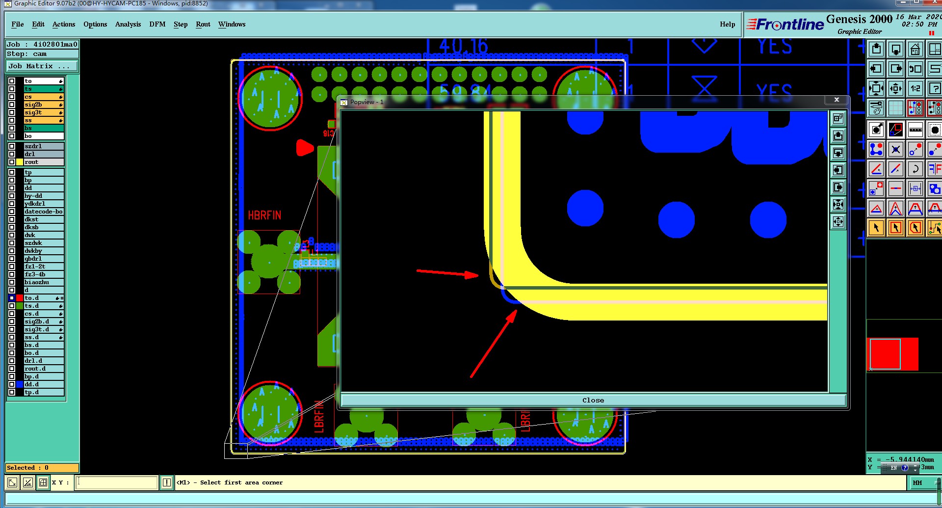The height and width of the screenshot is (508, 942).
Task: Click the 1:2 scale zoom icon
Action: (916, 88)
